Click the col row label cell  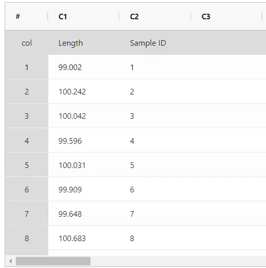coord(27,43)
